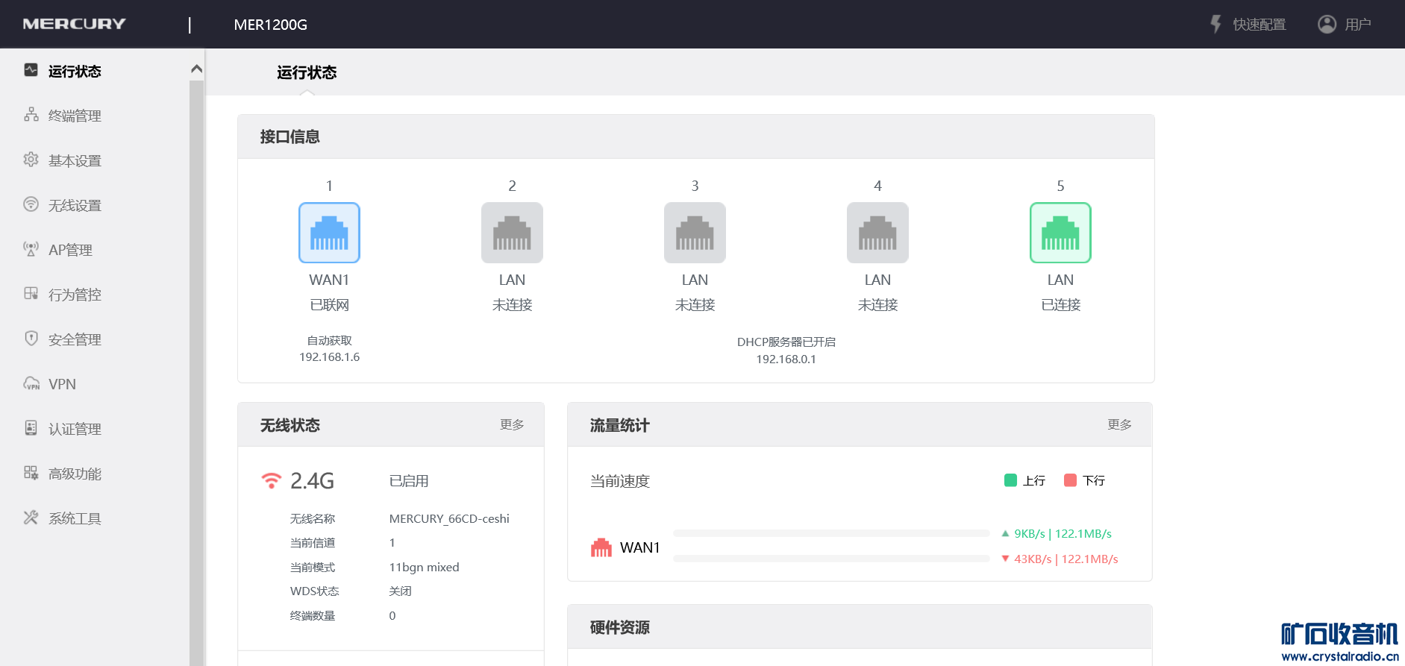Viewport: 1405px width, 666px height.
Task: Select the LAN port 2 icon
Action: (x=512, y=233)
